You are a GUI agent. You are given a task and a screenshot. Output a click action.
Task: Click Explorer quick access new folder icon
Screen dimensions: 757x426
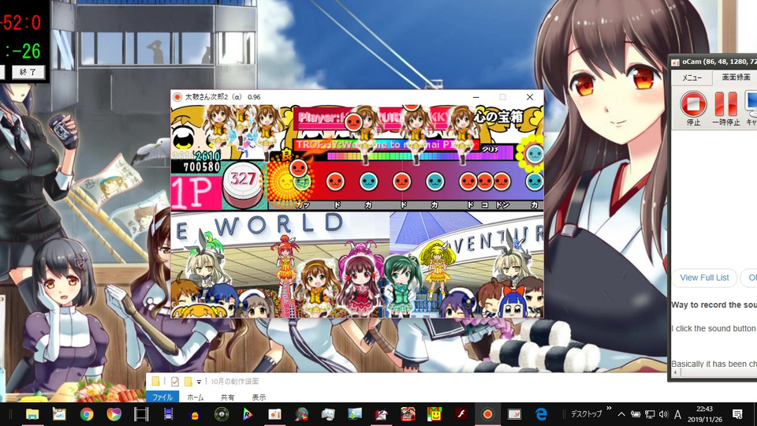click(x=188, y=382)
